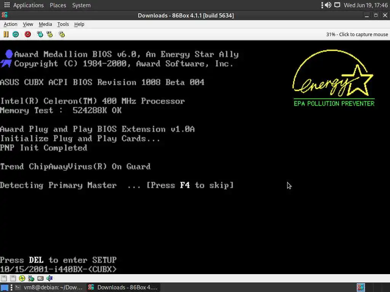
Task: Click the network adapter status icon
Action: (x=31, y=278)
